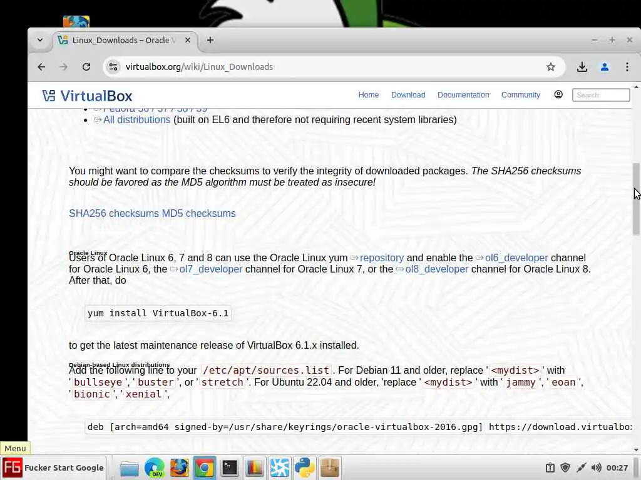Viewport: 641px width, 480px height.
Task: Click the yum install VirtualBox-6.1 code block
Action: 158,313
